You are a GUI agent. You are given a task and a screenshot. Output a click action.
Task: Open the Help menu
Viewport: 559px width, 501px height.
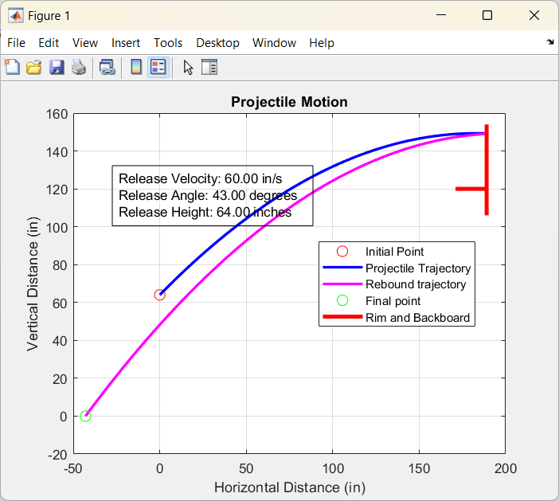[x=322, y=43]
